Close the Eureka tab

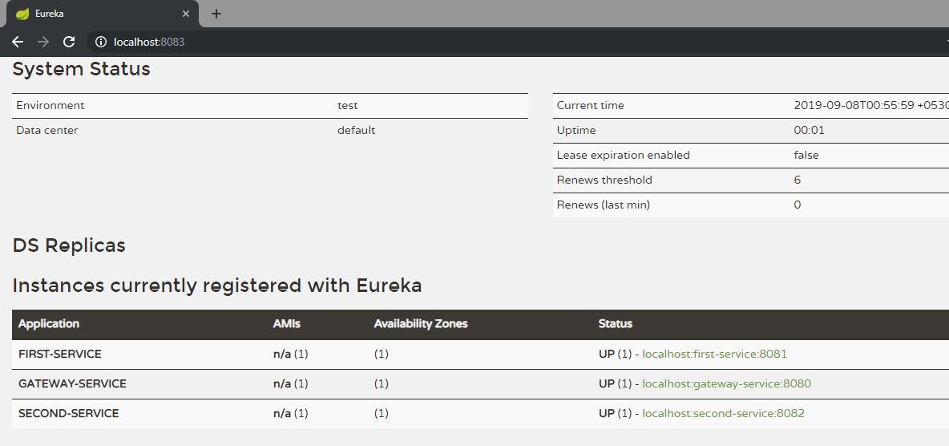186,14
